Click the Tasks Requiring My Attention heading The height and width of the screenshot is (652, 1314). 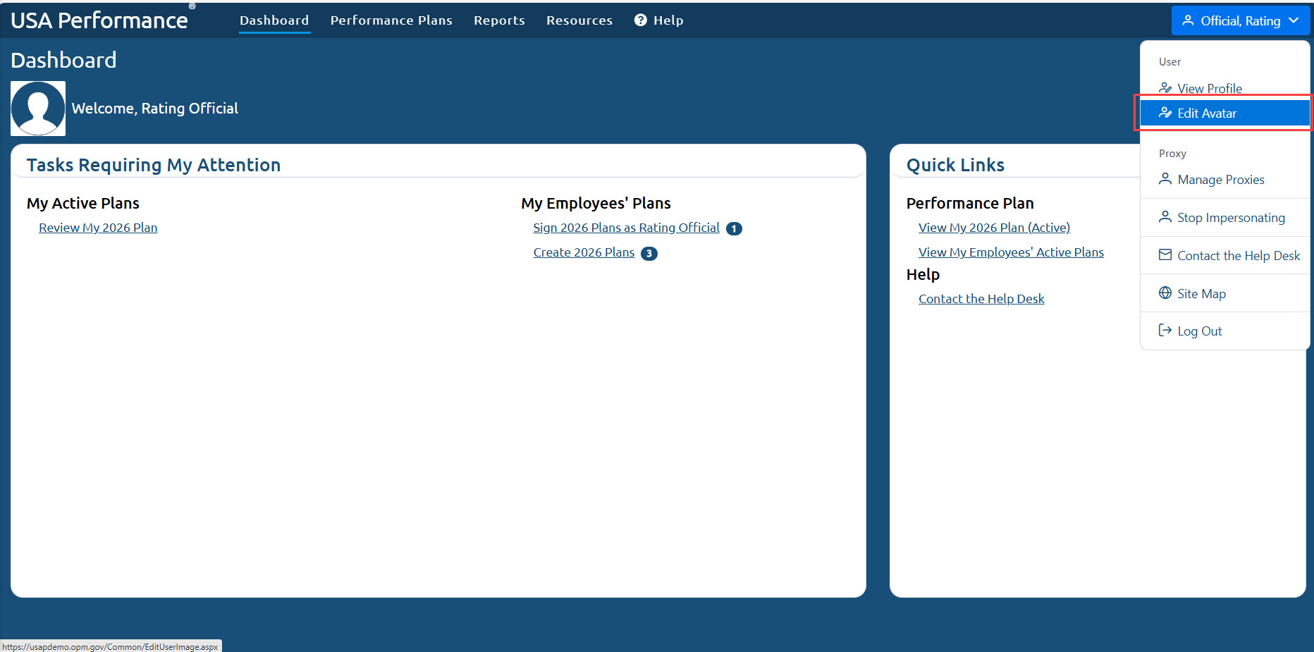154,165
